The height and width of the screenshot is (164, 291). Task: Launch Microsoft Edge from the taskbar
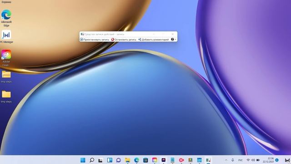pos(136,160)
